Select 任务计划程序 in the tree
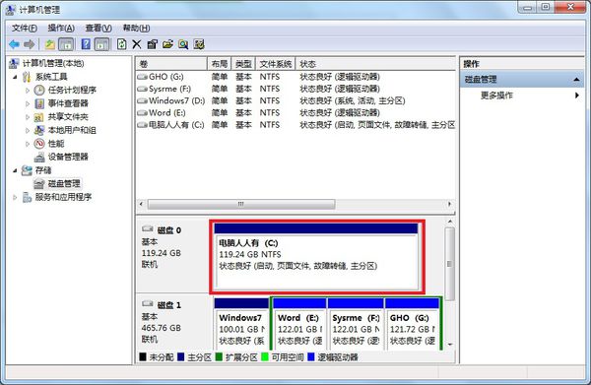 pos(72,90)
